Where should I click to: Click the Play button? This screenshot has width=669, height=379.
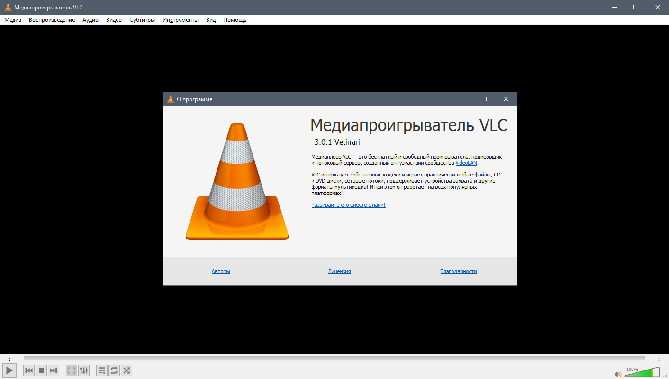(x=9, y=370)
